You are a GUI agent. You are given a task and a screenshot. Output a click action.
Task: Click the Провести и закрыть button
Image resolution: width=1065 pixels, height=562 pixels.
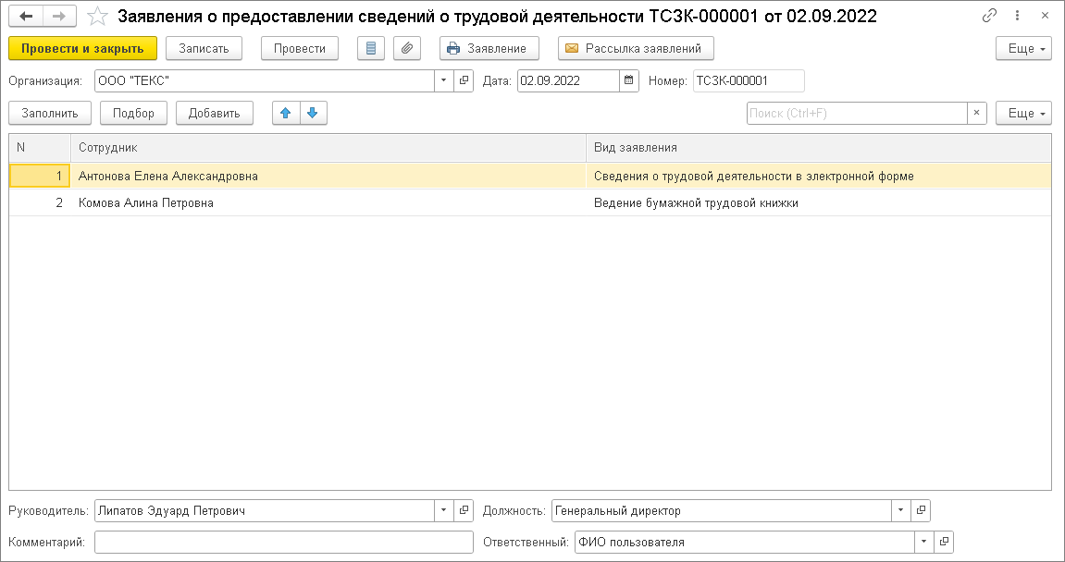82,48
